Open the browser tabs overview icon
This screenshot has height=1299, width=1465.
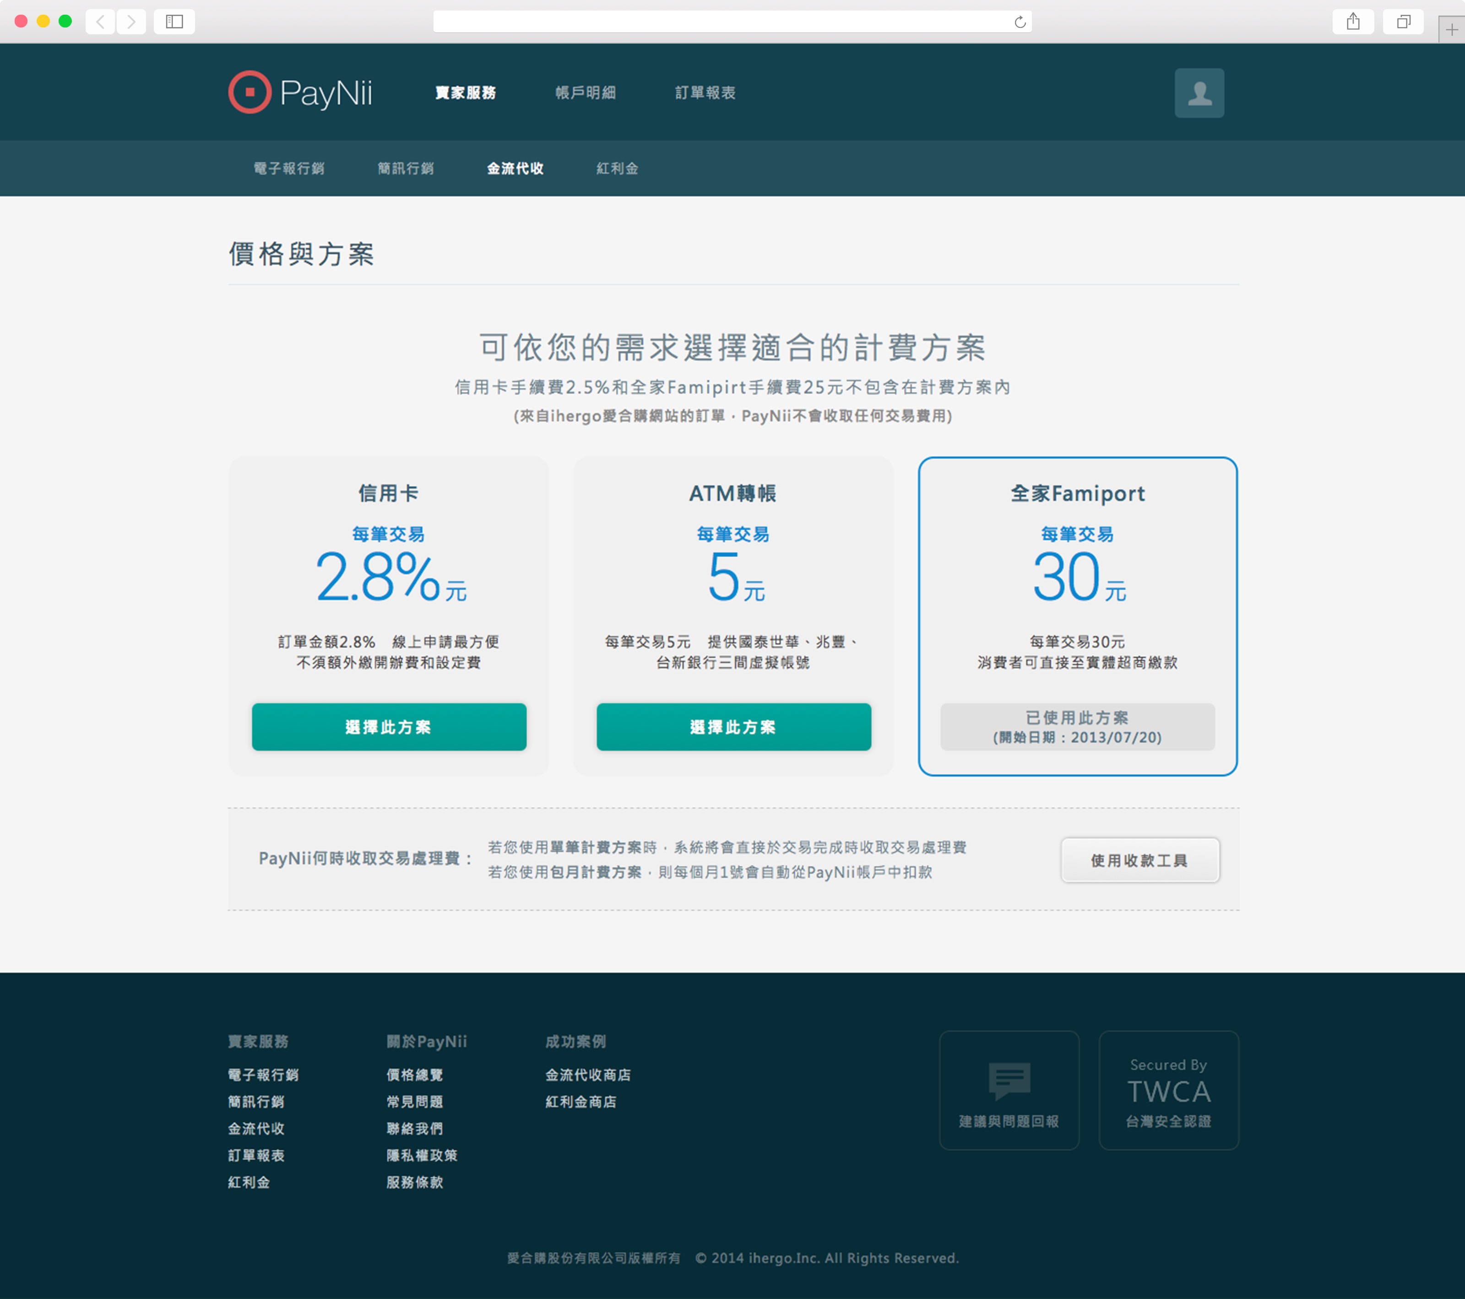coord(1403,22)
